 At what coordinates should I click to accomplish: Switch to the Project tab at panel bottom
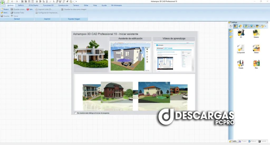243,141
